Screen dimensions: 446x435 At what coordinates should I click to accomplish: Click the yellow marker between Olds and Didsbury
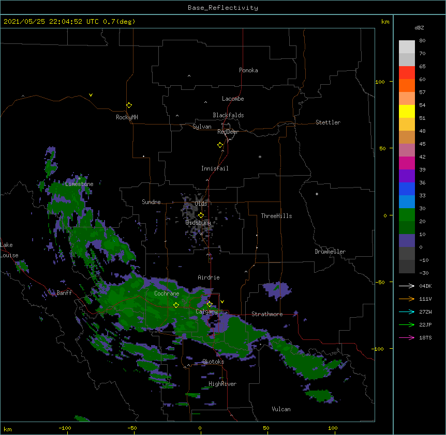click(201, 215)
